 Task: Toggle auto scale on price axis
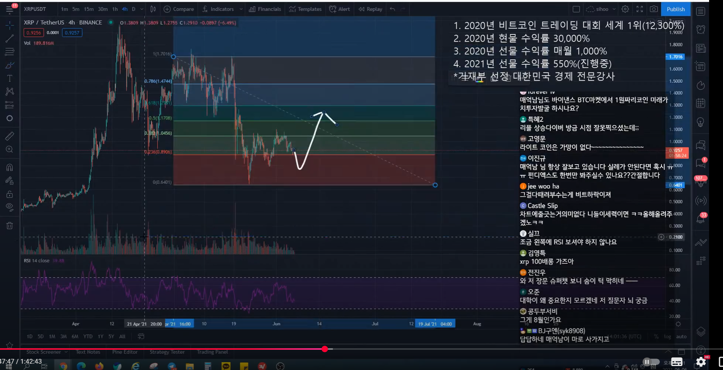point(681,337)
